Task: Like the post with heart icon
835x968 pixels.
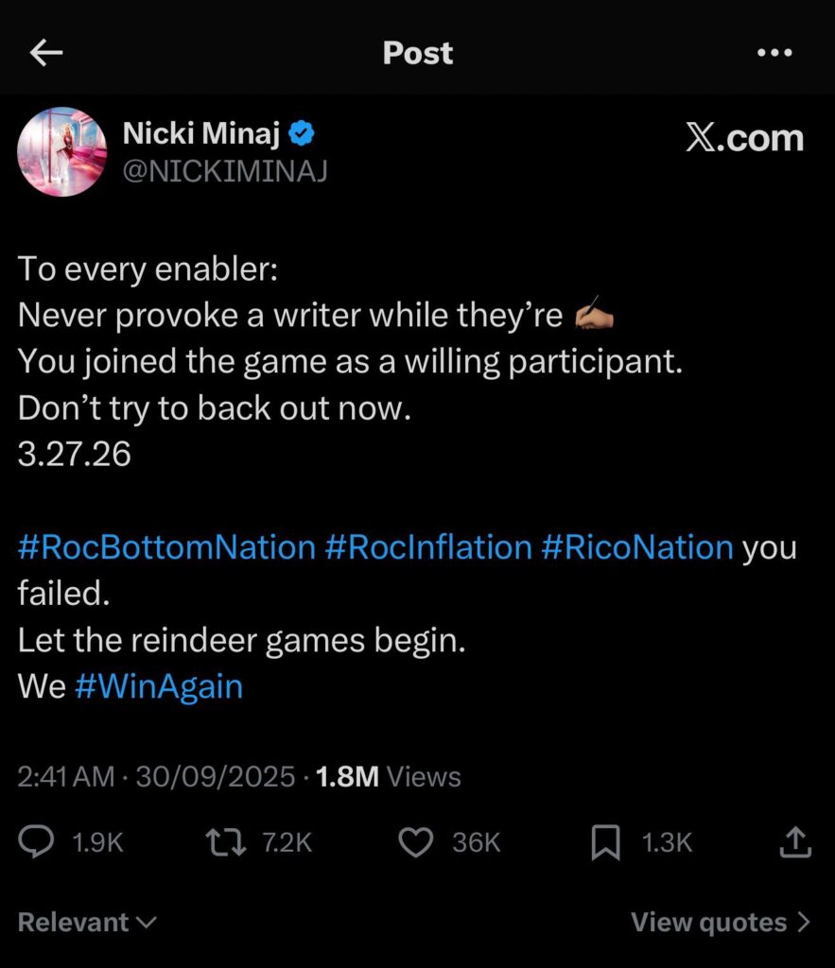Action: point(416,841)
